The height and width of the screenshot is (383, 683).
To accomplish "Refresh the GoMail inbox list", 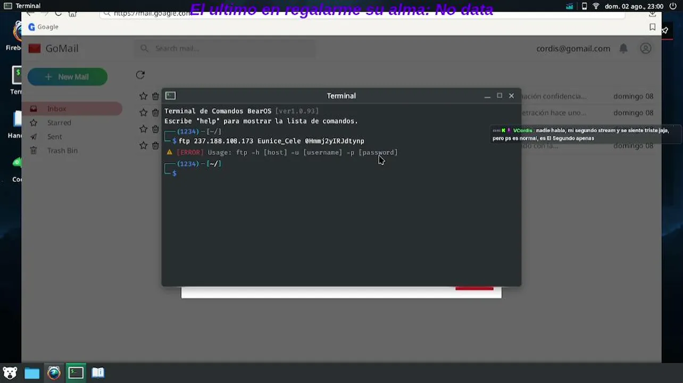I will click(x=140, y=75).
